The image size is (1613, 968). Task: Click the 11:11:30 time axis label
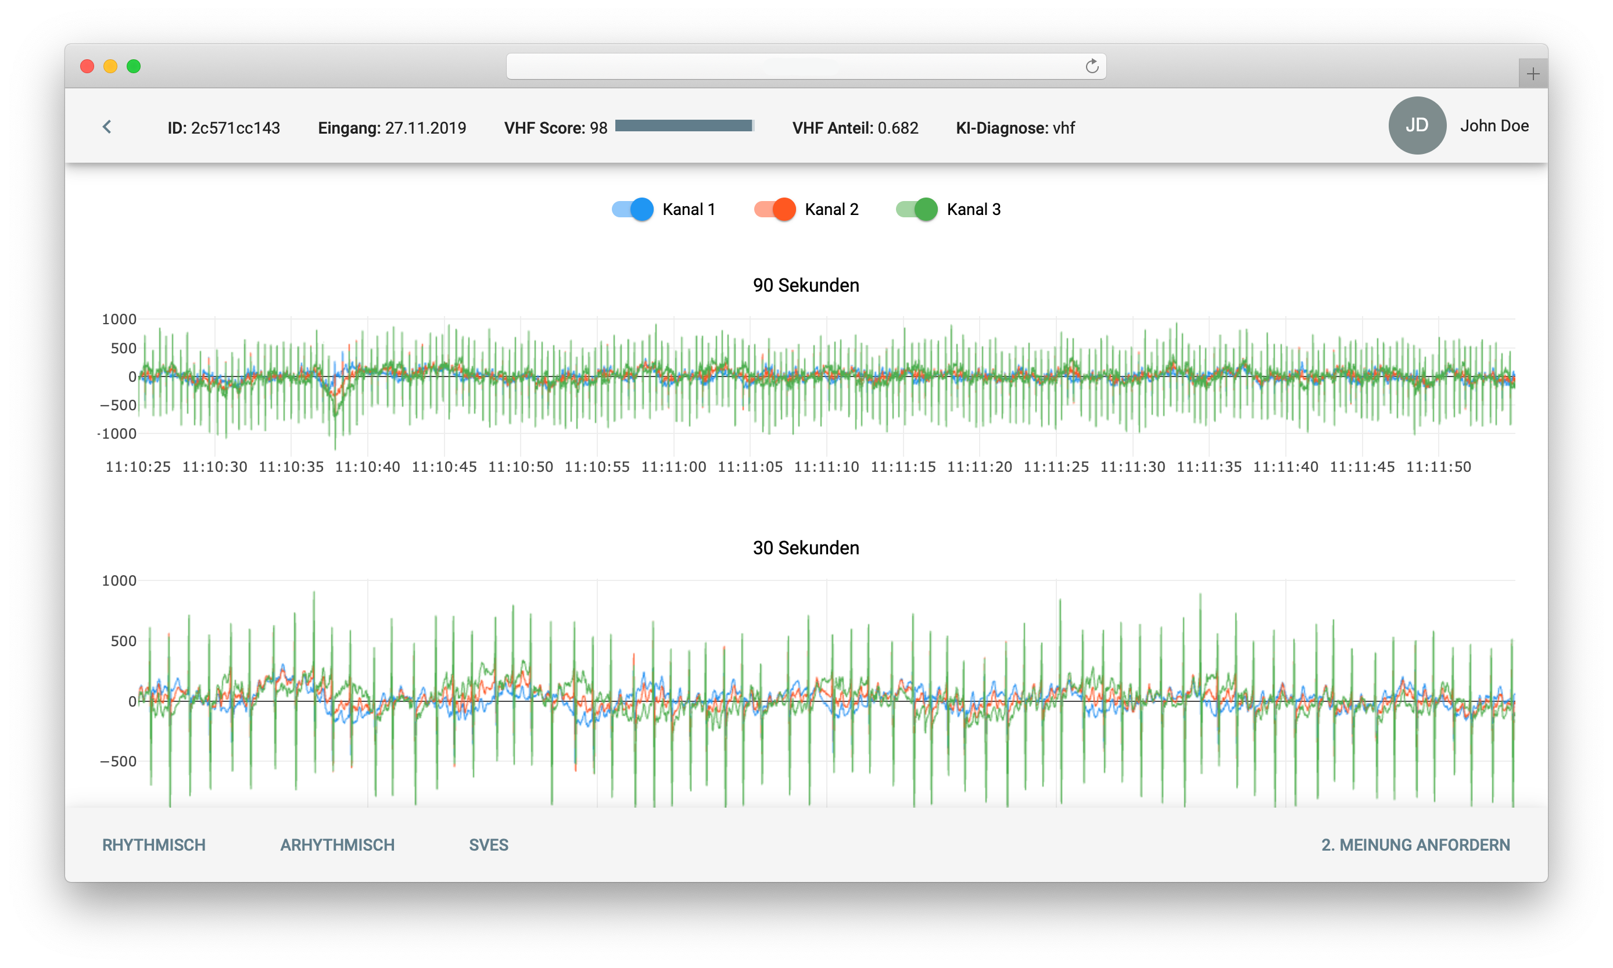point(1132,467)
